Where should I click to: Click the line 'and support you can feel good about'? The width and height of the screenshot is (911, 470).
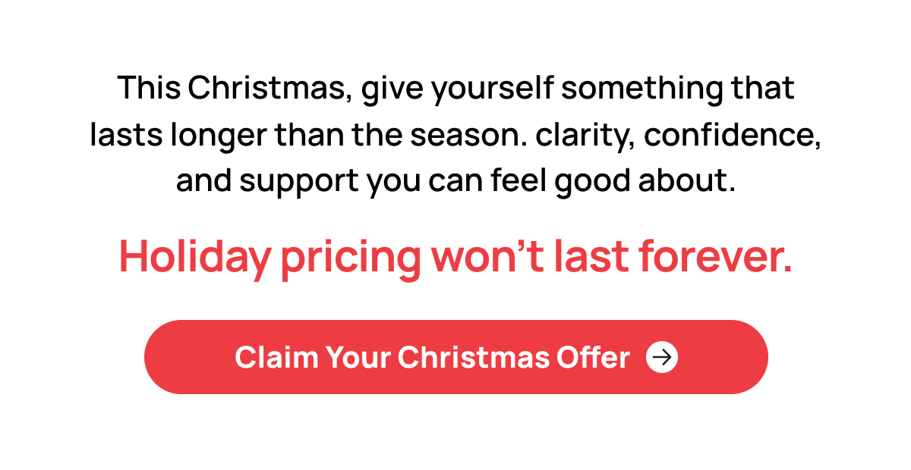[x=455, y=180]
